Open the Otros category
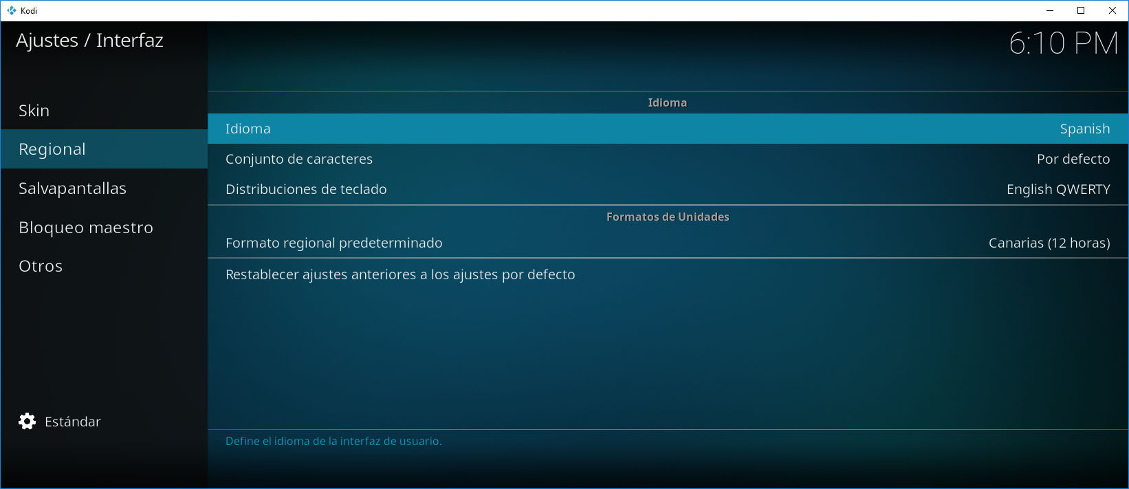Image resolution: width=1129 pixels, height=489 pixels. pos(104,266)
